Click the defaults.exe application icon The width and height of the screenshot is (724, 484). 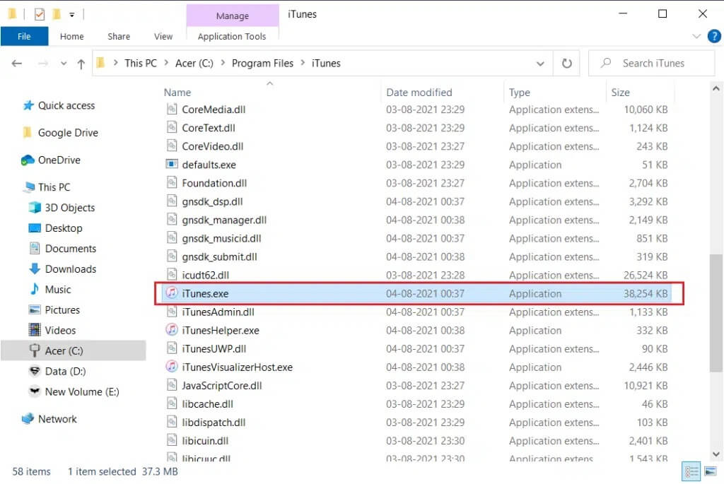[172, 164]
